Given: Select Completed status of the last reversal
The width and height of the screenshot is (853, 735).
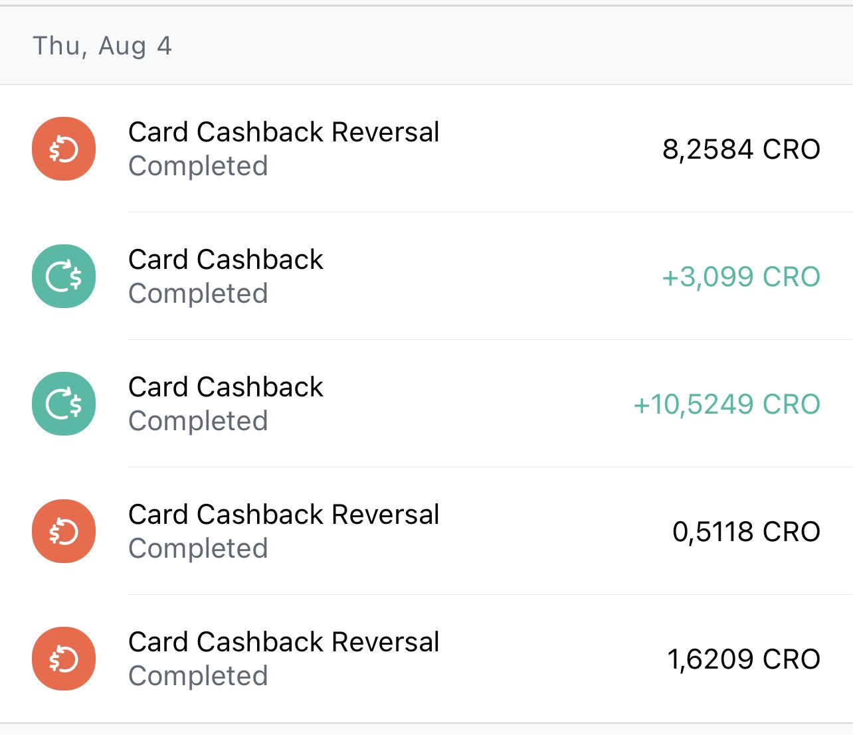Looking at the screenshot, I should (x=198, y=676).
